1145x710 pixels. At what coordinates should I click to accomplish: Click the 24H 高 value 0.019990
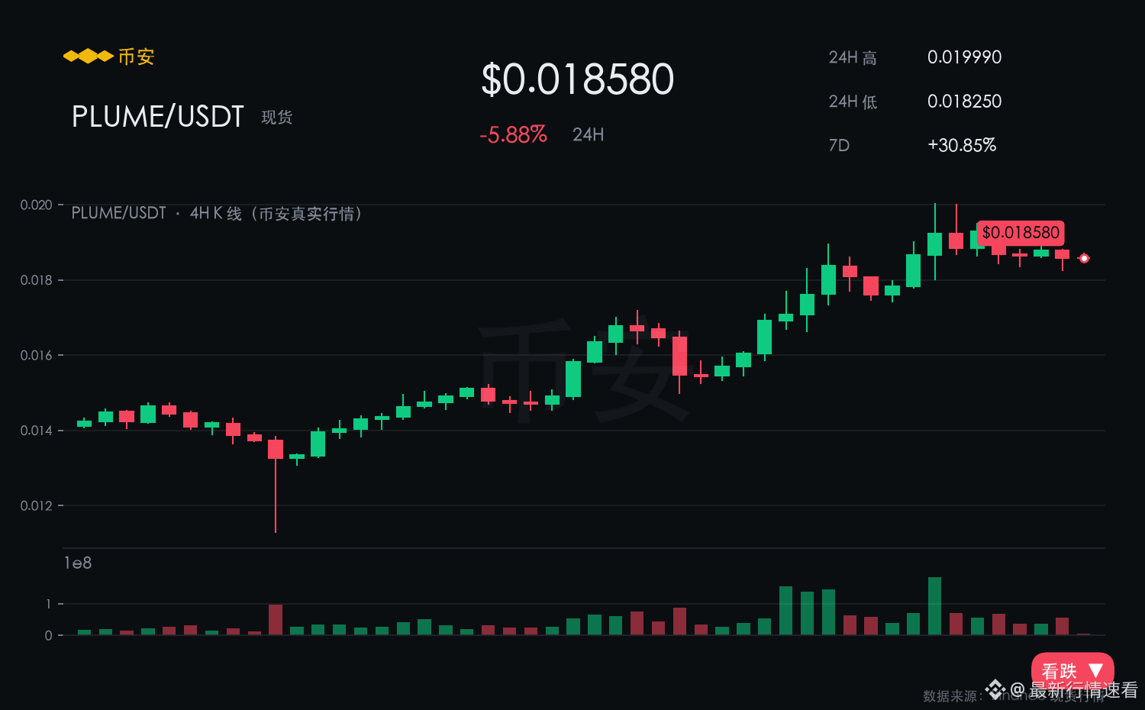pos(964,57)
